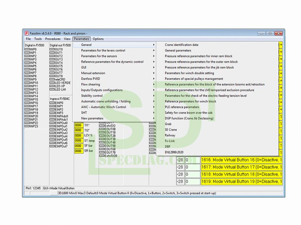Image resolution: width=301 pixels, height=225 pixels.
Task: Click the EINP2 input indicator
Action: 52,109
